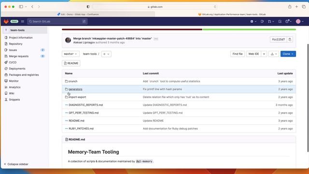The image size is (309, 174).
Task: Click the Next badge beside logo
Action: coord(14,21)
